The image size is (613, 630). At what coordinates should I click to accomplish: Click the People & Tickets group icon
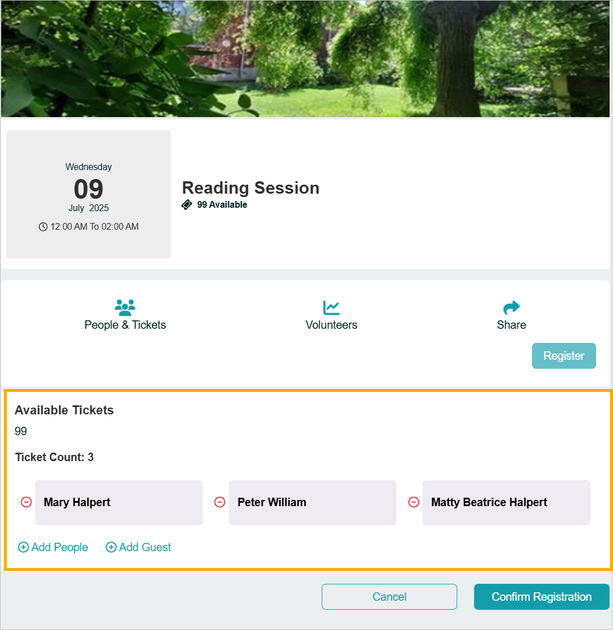pos(125,308)
